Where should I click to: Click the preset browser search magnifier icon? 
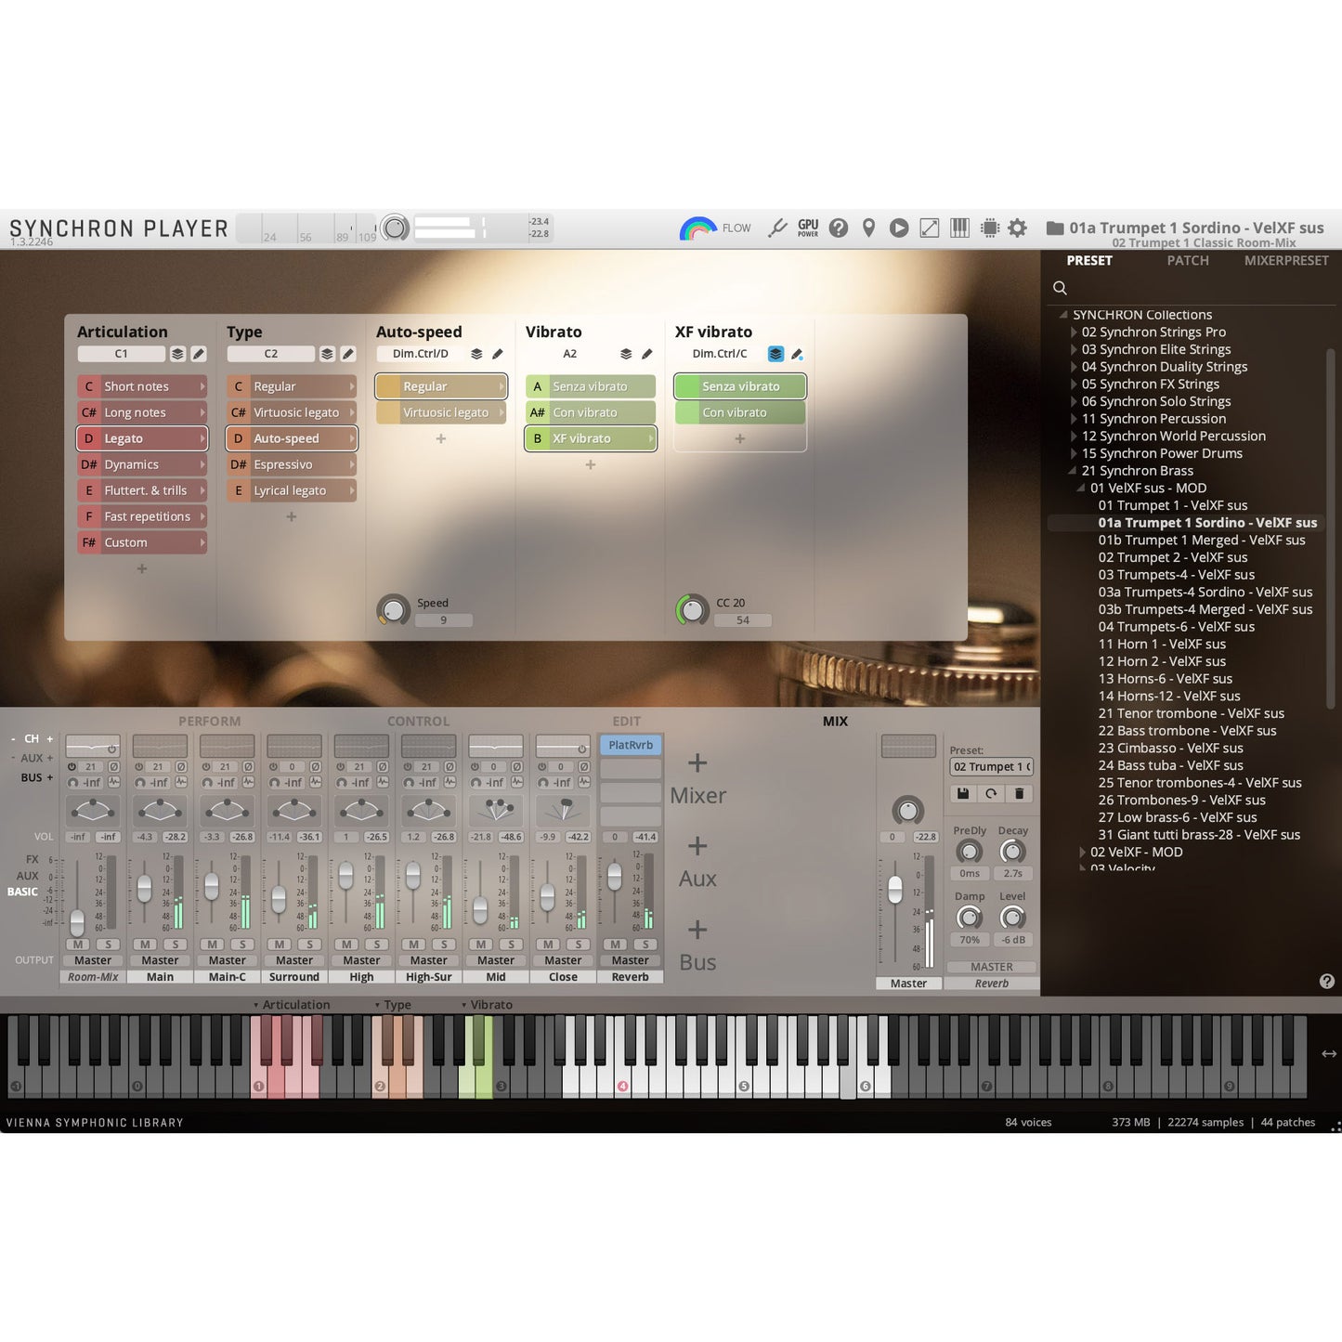(x=1060, y=289)
